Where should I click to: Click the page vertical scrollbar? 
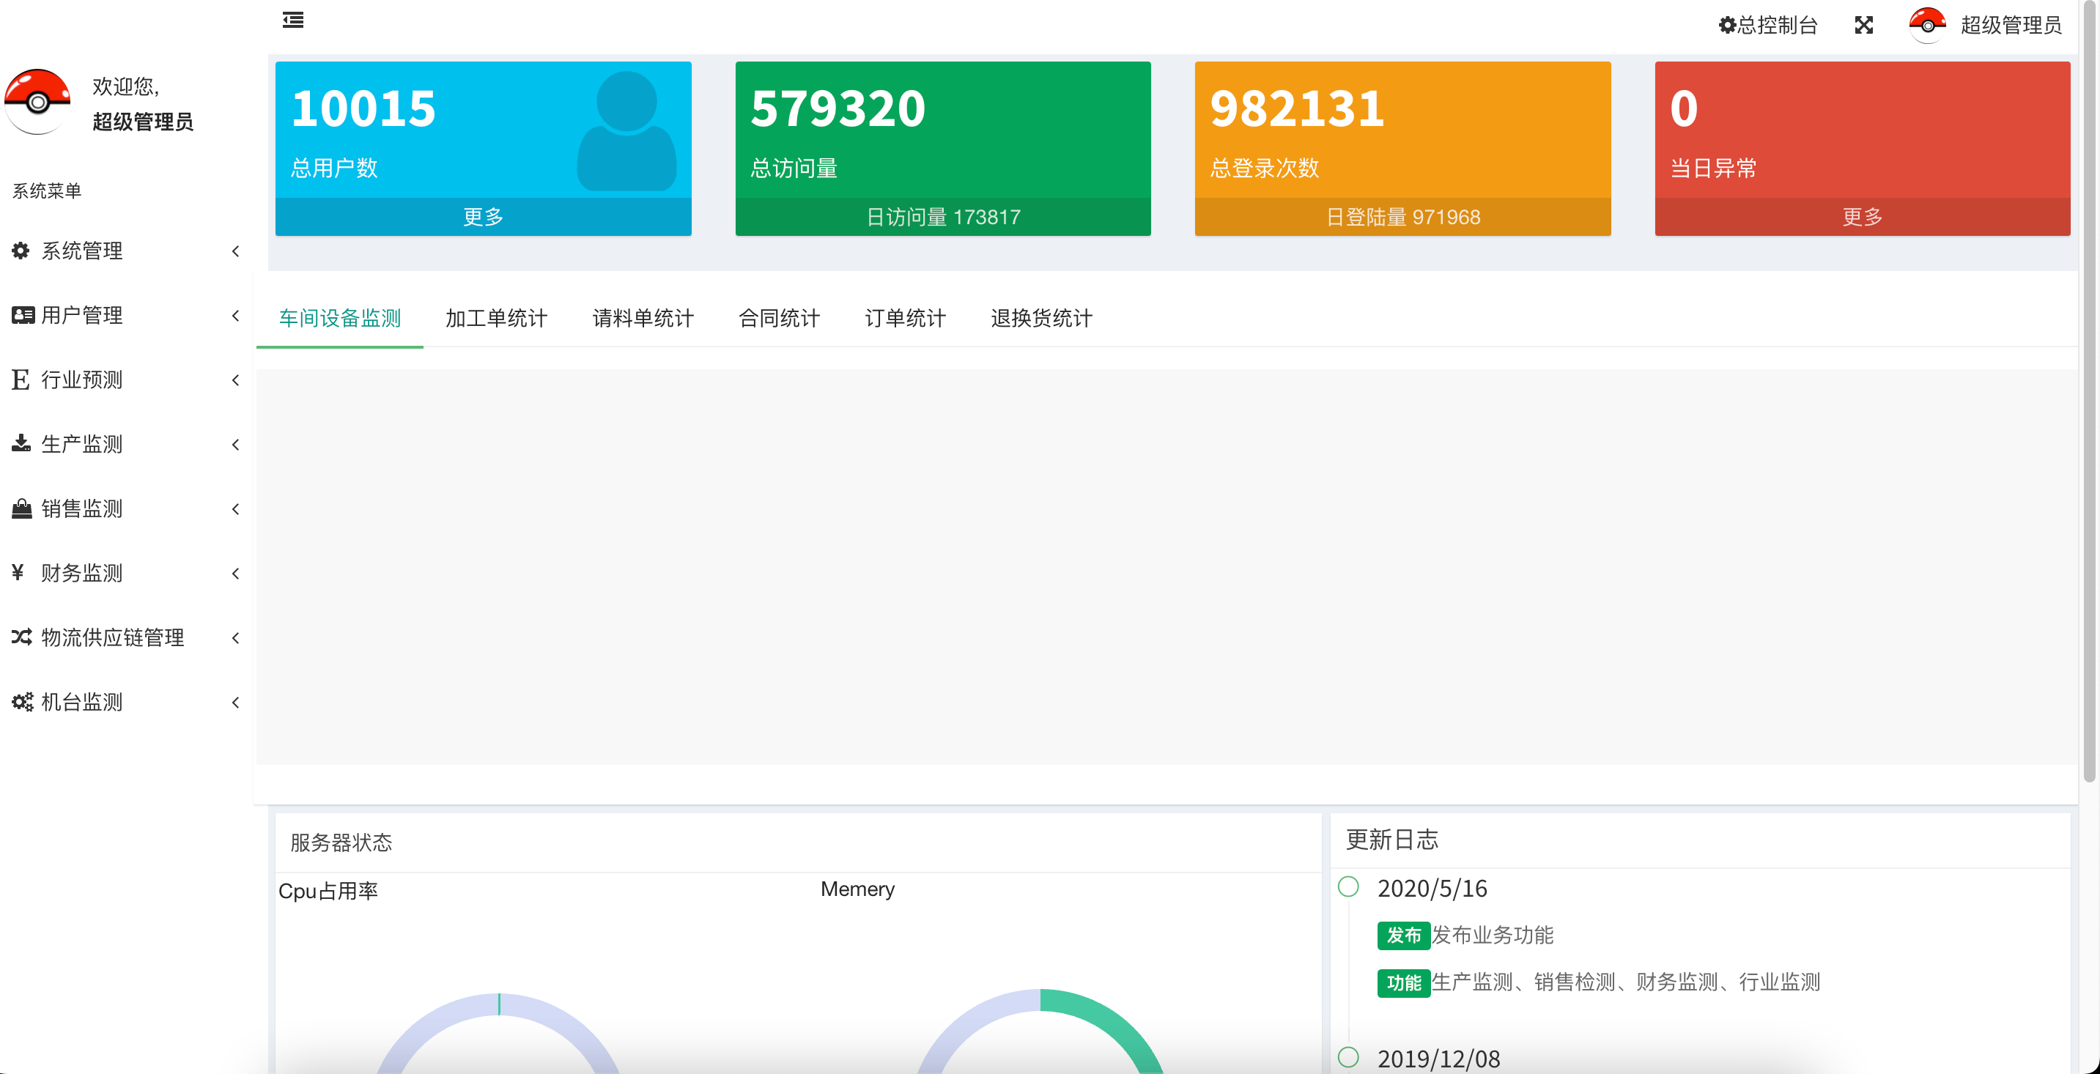click(x=2090, y=391)
